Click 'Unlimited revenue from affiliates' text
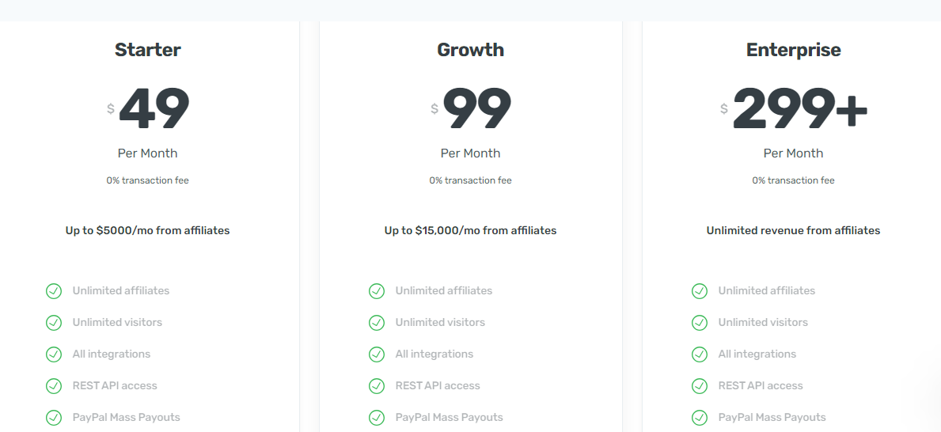This screenshot has width=941, height=432. (793, 231)
